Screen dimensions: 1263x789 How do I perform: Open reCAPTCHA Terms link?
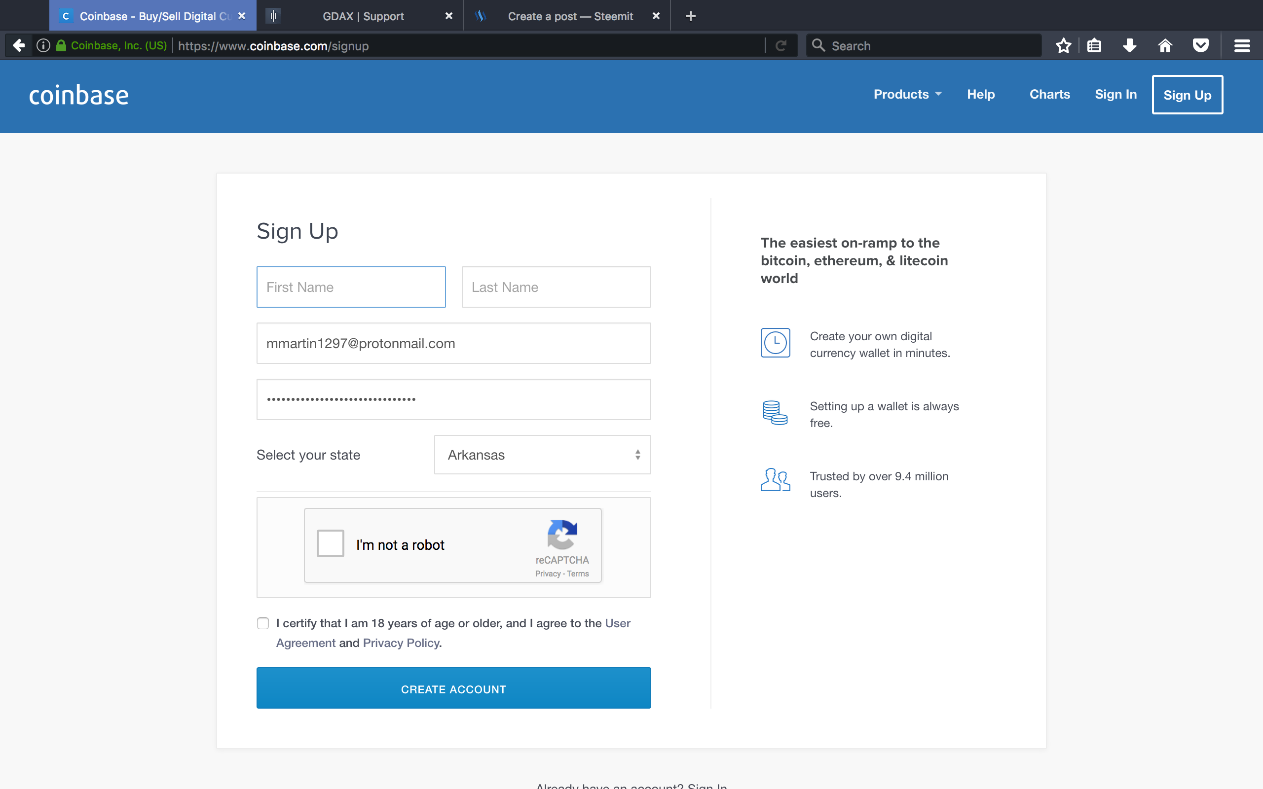click(578, 574)
